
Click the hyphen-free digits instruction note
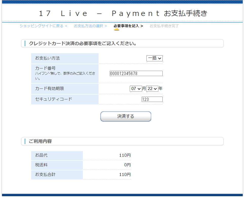coord(65,76)
